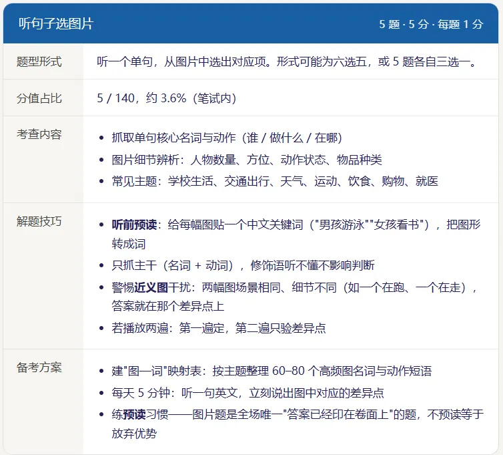Click the bullet starting 每天 5 分钟
Viewport: 503px width, 455px height.
point(247,393)
